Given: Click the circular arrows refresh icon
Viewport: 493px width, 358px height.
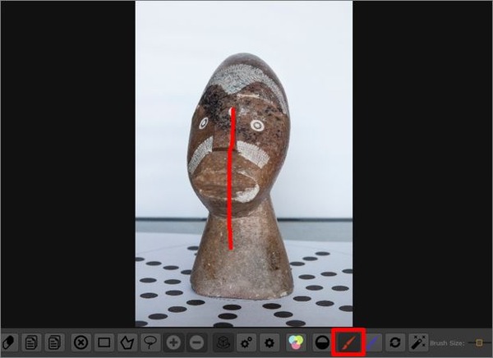Looking at the screenshot, I should 395,342.
